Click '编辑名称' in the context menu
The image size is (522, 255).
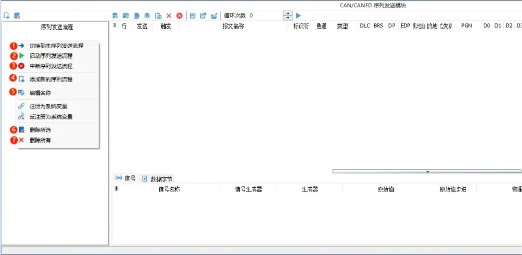[40, 93]
